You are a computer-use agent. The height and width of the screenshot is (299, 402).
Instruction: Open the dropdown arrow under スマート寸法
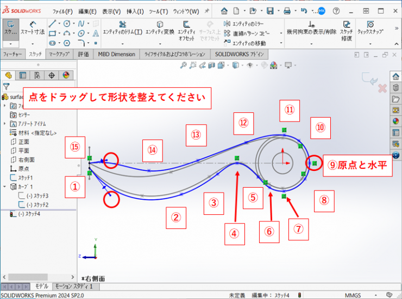(32, 43)
